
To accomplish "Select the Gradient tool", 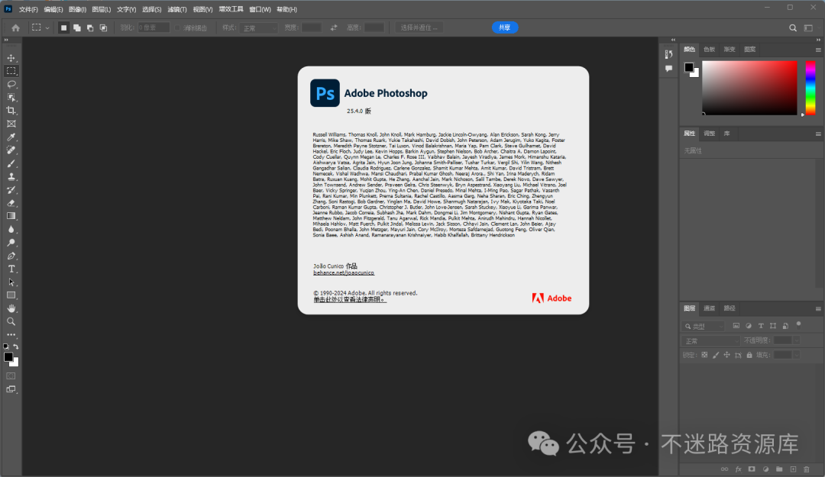I will pyautogui.click(x=11, y=216).
